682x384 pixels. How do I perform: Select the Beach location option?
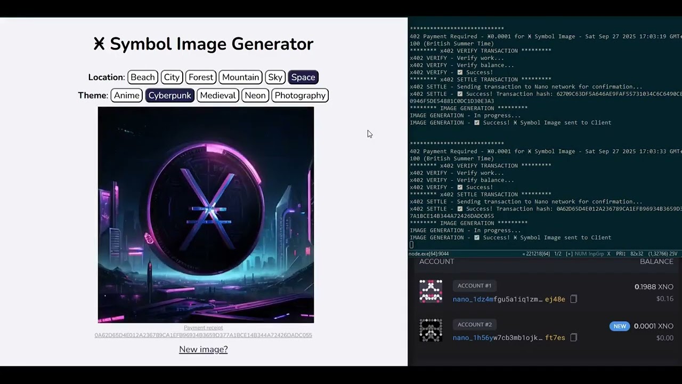(143, 77)
